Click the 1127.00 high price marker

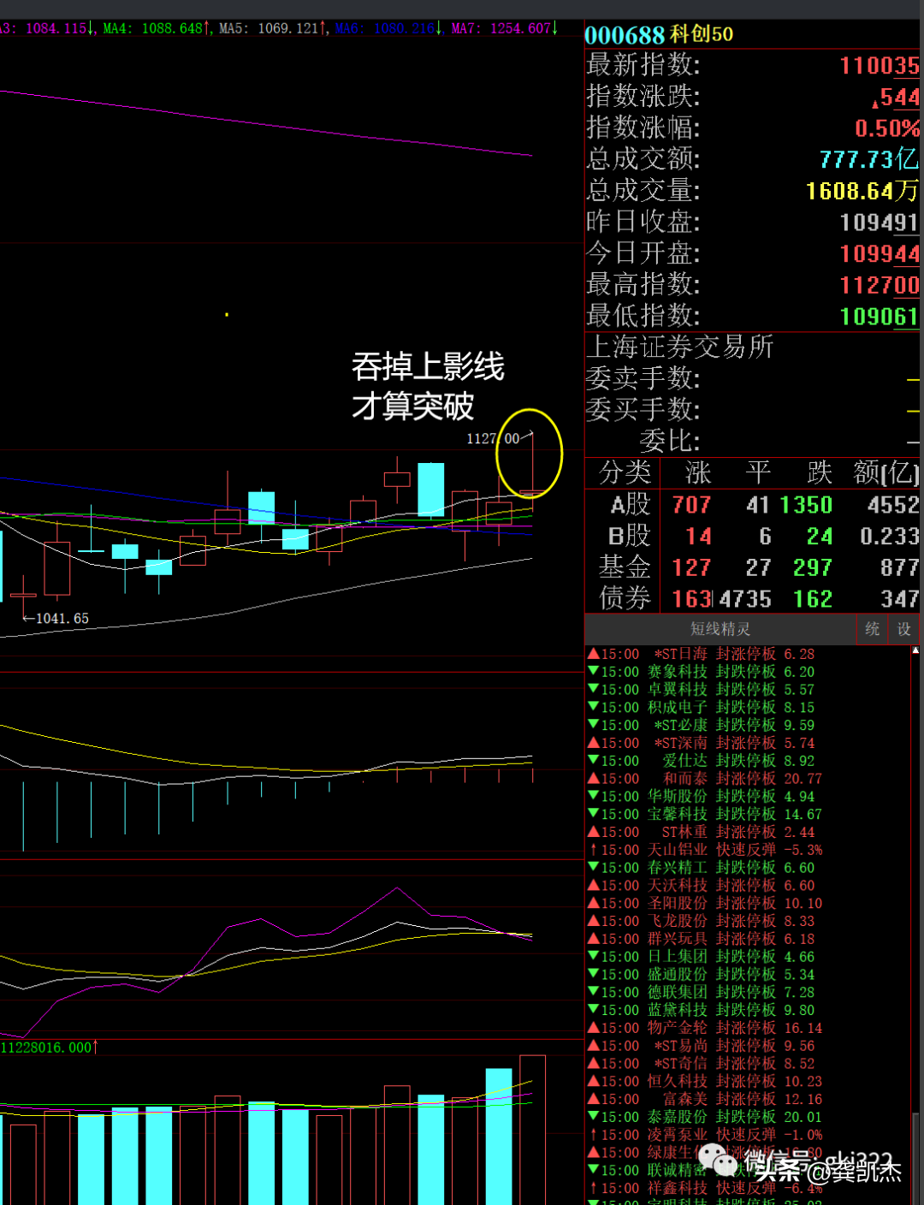point(493,439)
